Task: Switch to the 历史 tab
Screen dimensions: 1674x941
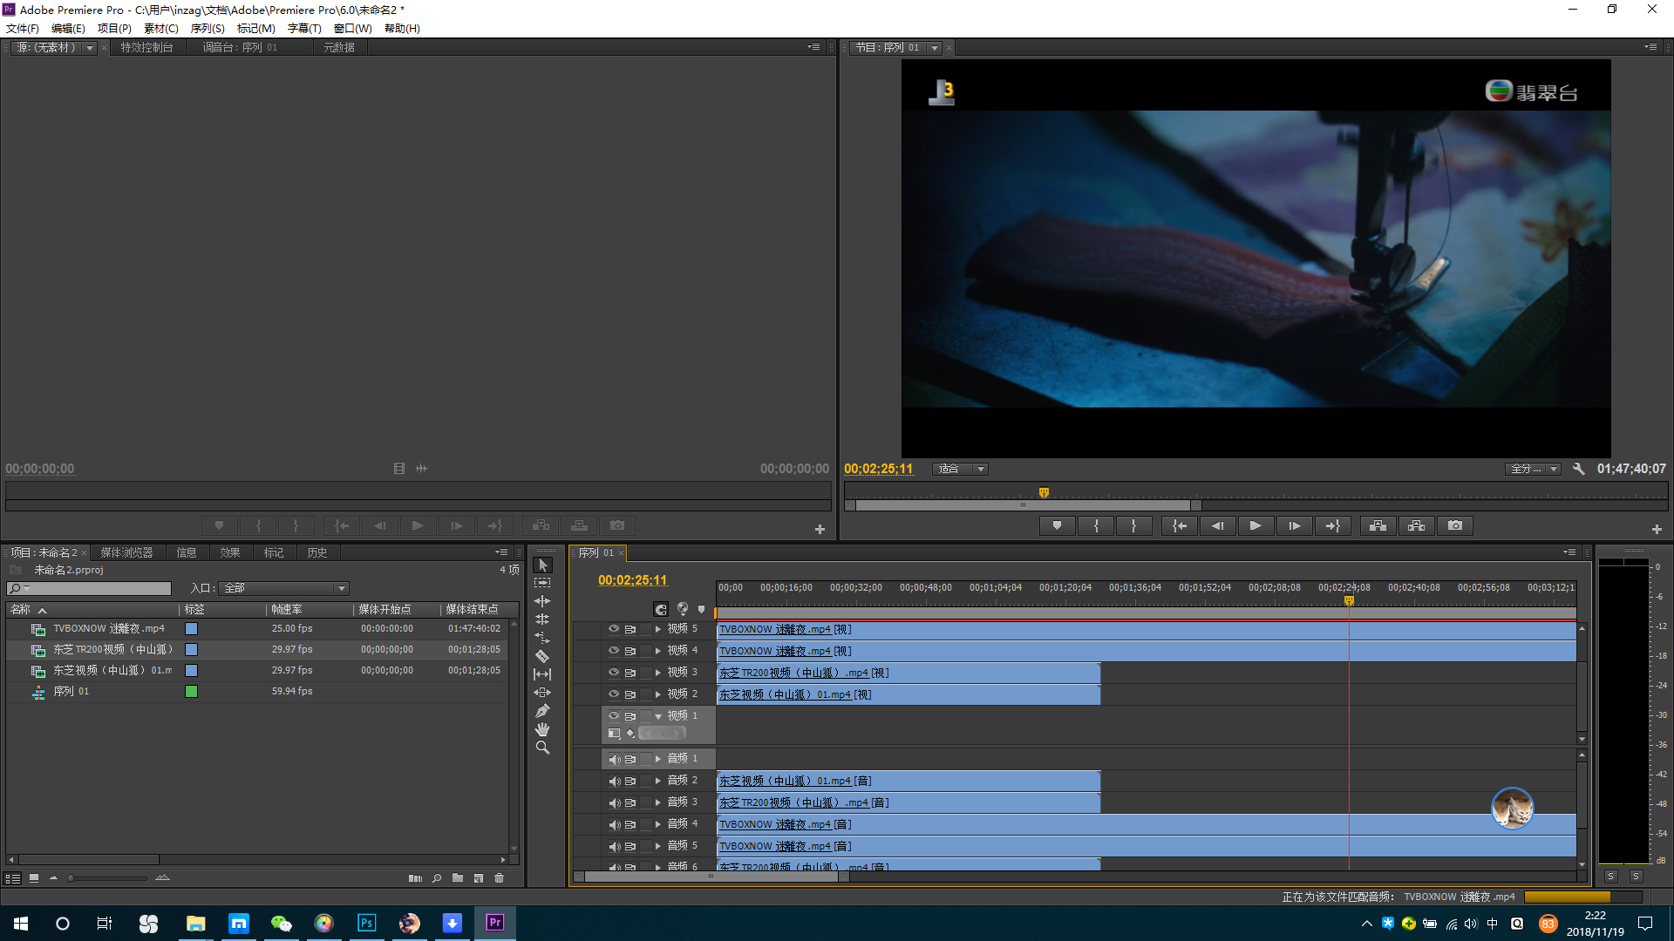Action: click(x=317, y=552)
